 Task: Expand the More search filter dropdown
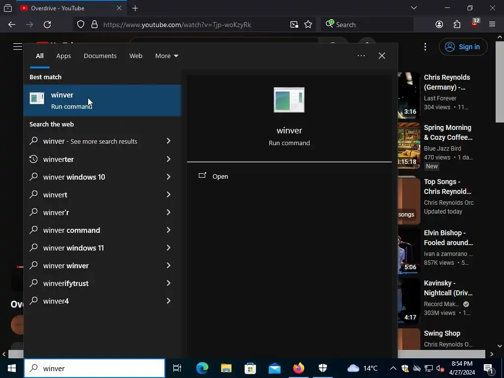(x=166, y=56)
